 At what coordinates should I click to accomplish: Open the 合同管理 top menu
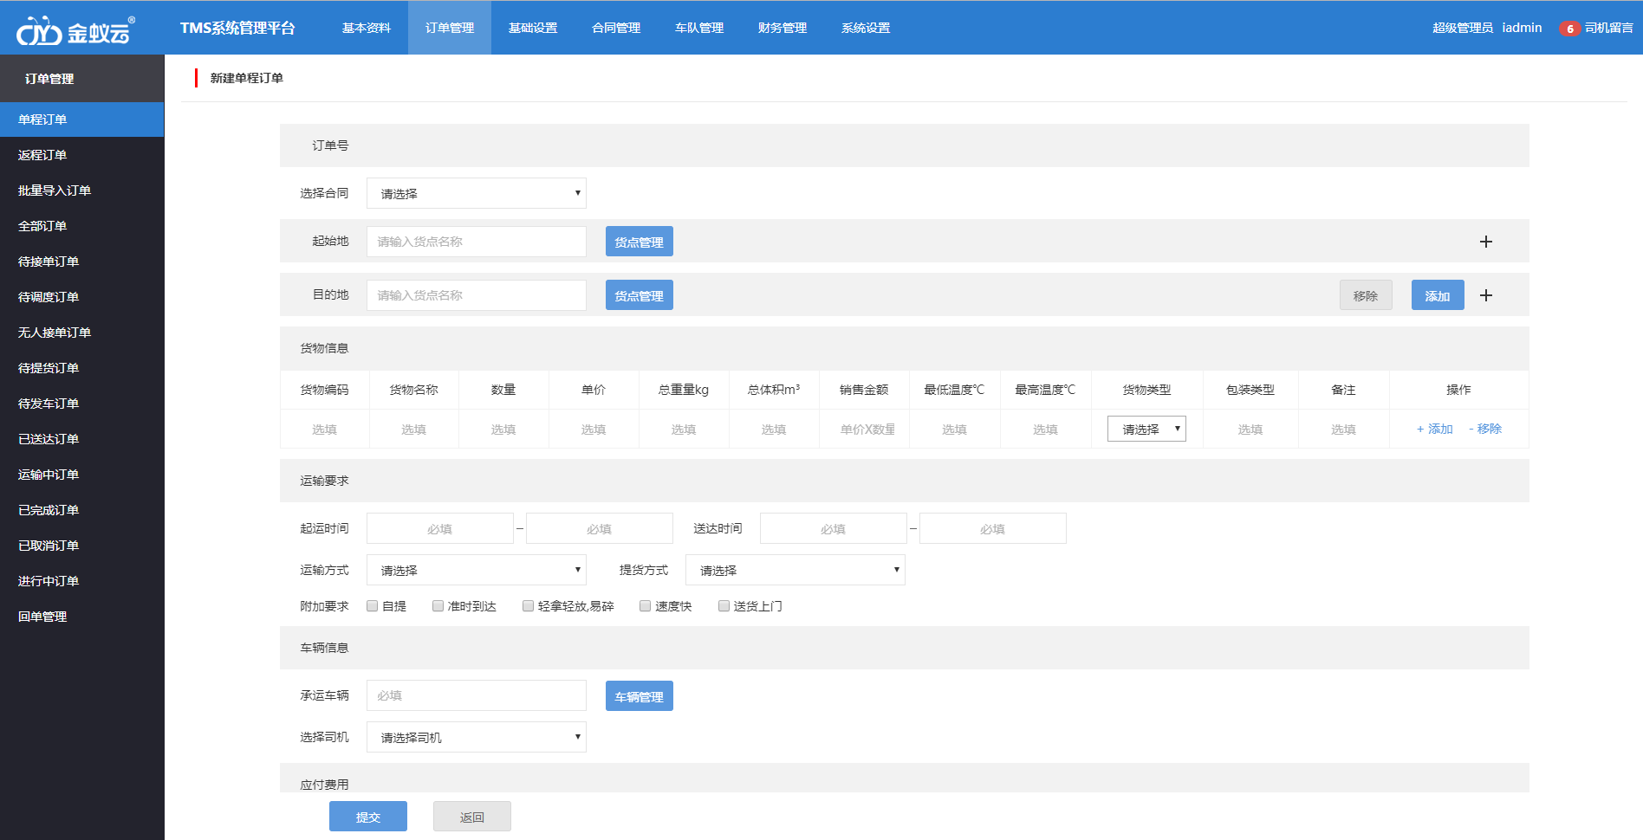point(616,28)
